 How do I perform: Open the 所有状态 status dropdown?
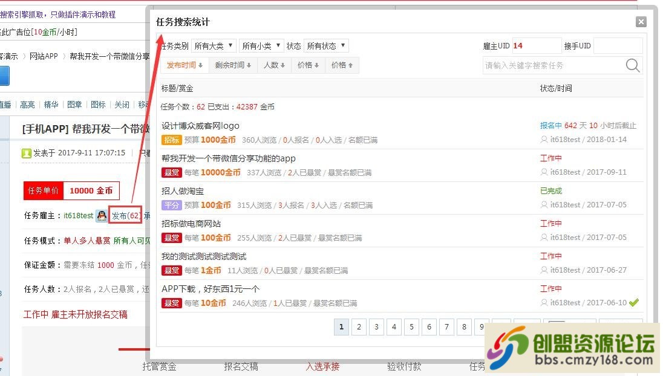(325, 45)
